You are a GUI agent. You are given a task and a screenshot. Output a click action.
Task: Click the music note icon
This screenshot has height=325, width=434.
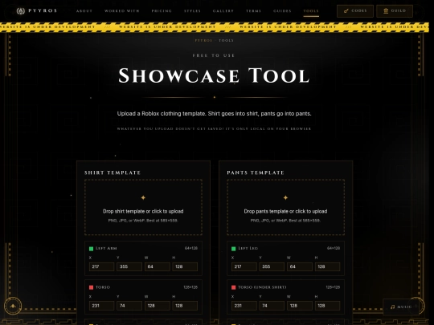pos(392,307)
